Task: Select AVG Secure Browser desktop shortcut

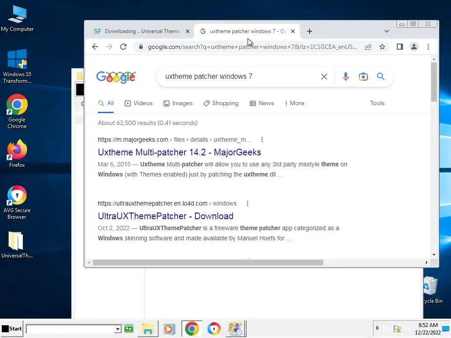Action: point(17,202)
